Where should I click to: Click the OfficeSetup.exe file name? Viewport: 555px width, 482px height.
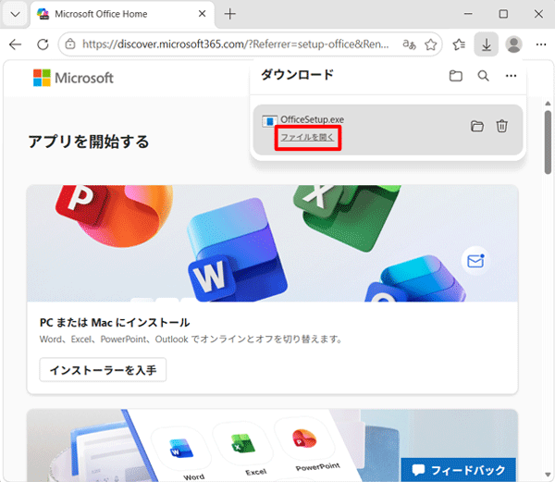(313, 119)
